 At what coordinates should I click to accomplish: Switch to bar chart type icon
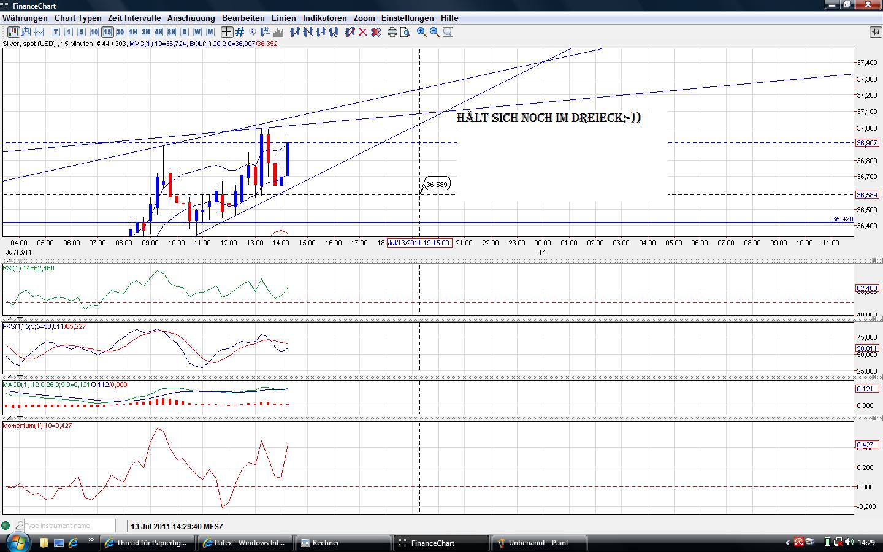(x=27, y=32)
